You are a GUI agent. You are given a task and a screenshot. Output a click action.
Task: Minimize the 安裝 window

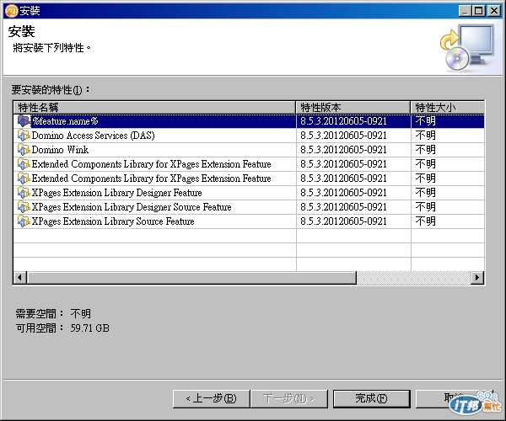pos(465,11)
